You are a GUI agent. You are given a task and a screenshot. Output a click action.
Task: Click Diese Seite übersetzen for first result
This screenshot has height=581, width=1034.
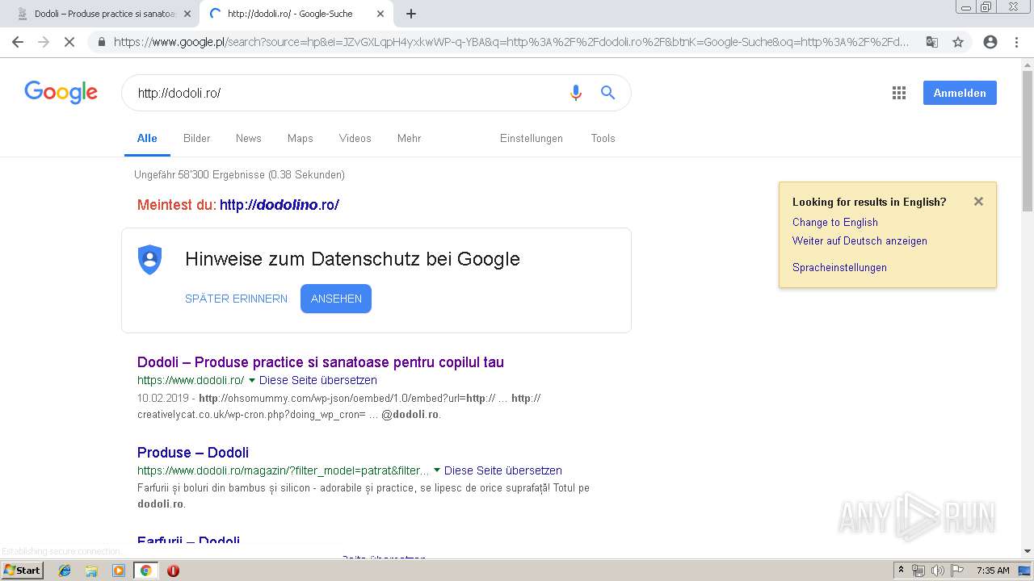pos(317,380)
